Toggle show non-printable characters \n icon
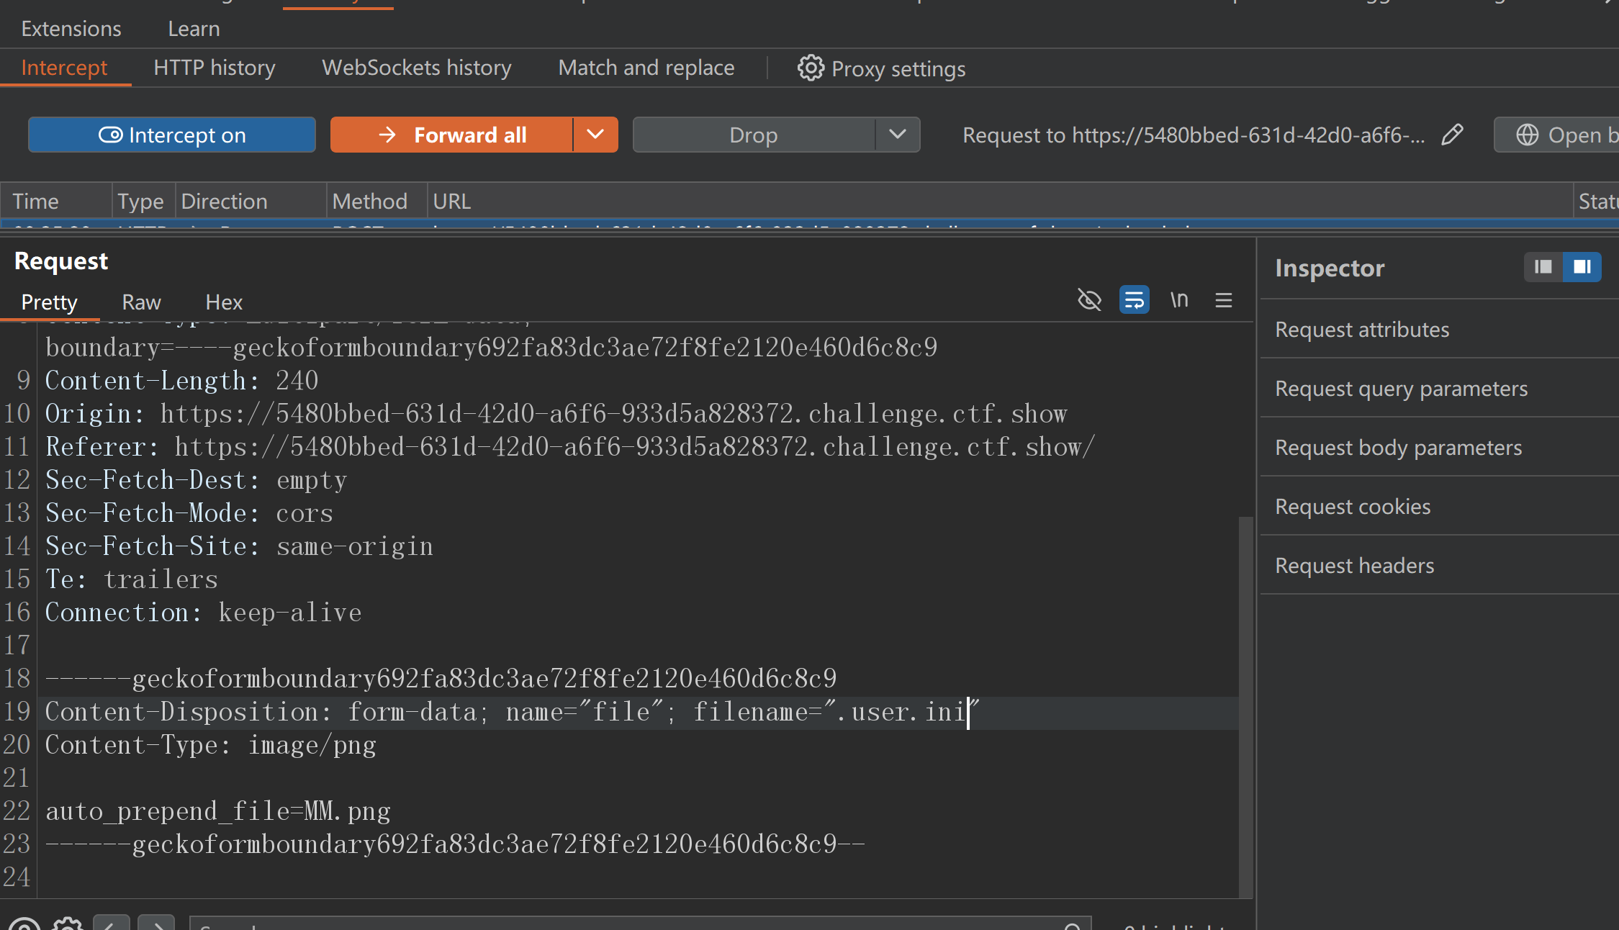Screen dimensions: 1619x930 click(x=1179, y=299)
